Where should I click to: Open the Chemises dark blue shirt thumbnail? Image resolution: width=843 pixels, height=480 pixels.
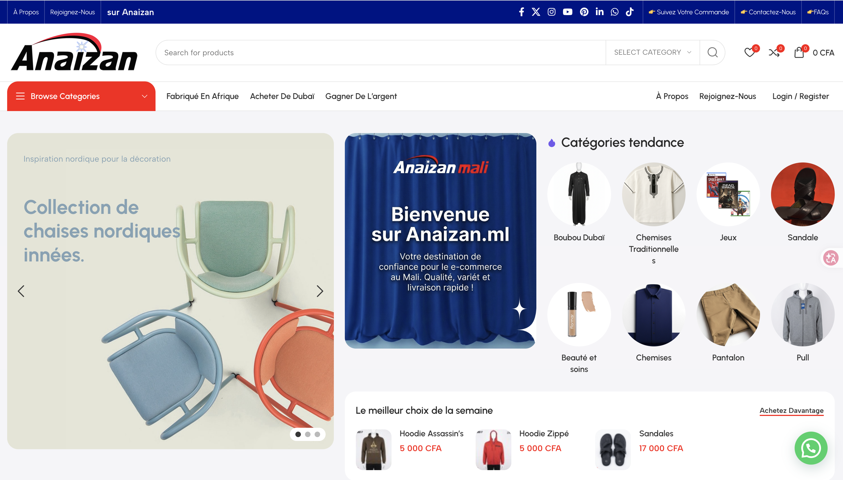(654, 315)
